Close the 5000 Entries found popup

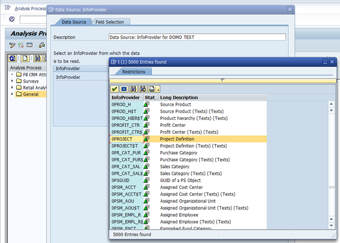click(332, 62)
